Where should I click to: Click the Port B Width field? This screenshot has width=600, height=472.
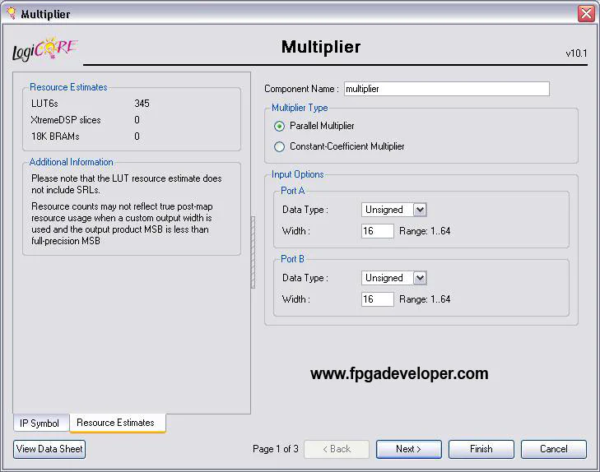(x=377, y=299)
